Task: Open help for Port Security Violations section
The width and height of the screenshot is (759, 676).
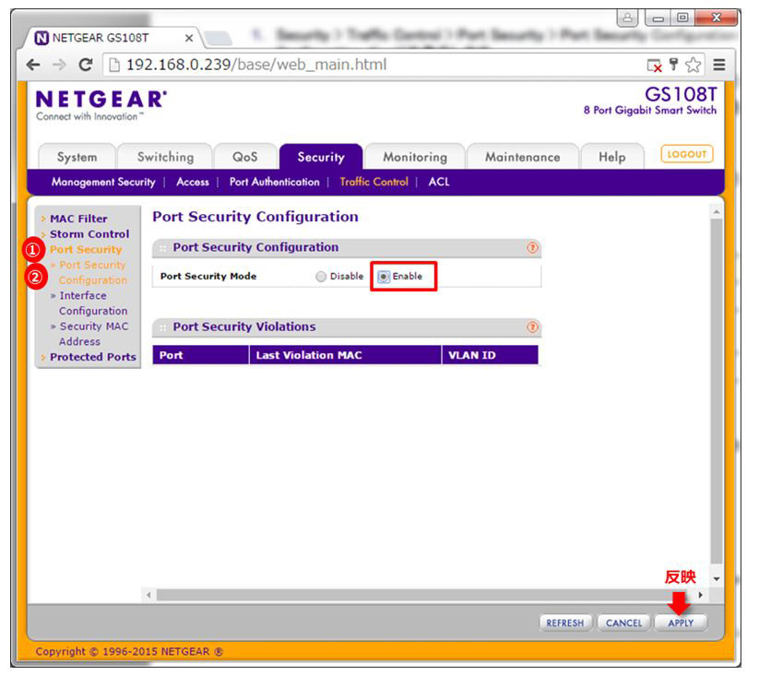Action: 532,327
